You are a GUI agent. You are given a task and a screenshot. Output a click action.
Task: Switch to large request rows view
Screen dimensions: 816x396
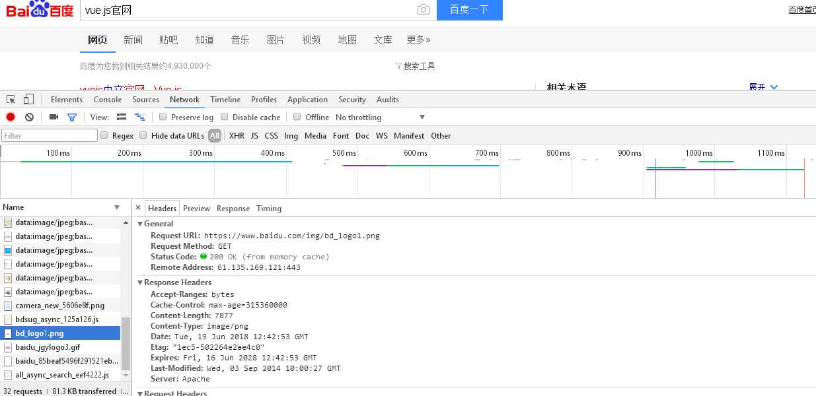click(x=122, y=117)
